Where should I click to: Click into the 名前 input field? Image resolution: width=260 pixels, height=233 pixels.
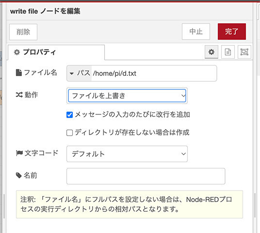[146, 176]
